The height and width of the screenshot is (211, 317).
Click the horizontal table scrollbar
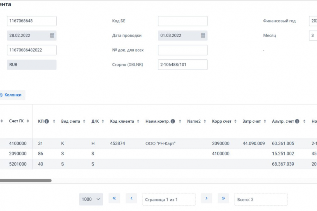pos(25,181)
